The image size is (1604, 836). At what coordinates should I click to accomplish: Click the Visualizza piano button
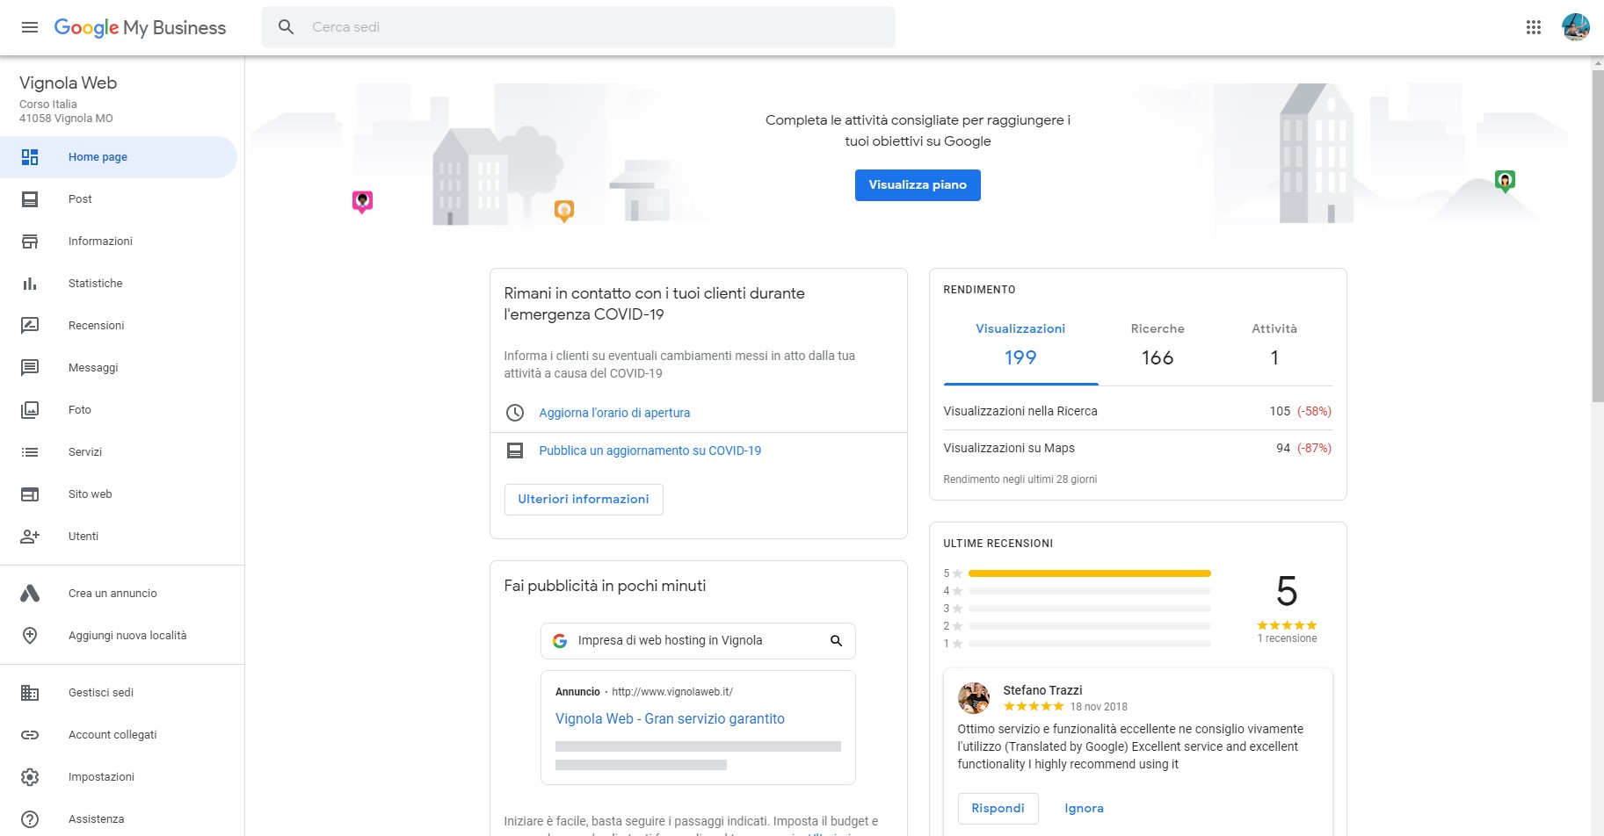point(917,185)
